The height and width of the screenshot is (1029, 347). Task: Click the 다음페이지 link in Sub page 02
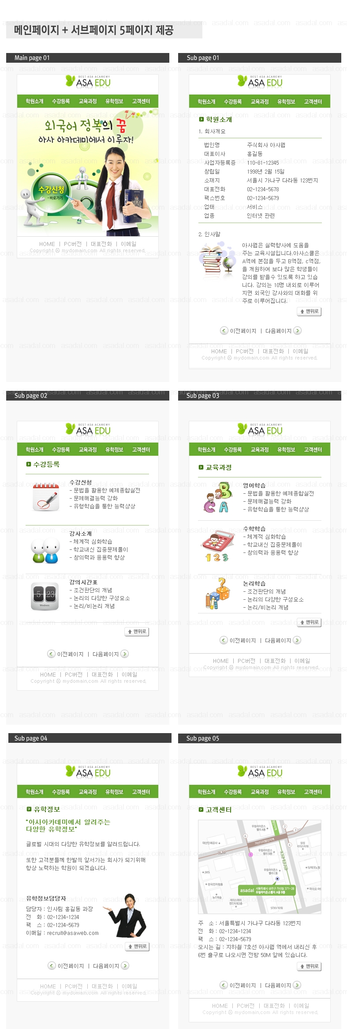coord(106,654)
